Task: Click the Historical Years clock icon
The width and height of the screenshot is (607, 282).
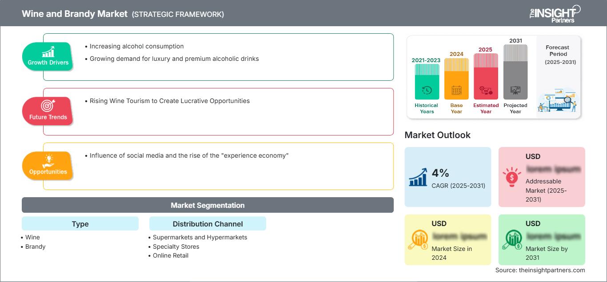Action: coord(427,91)
